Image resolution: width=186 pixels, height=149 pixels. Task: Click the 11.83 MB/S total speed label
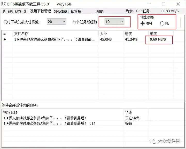click(x=170, y=11)
